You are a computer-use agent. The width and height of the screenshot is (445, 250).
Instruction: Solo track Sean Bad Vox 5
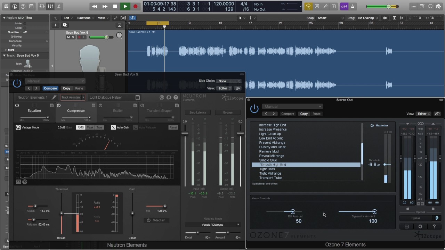[x=73, y=37]
